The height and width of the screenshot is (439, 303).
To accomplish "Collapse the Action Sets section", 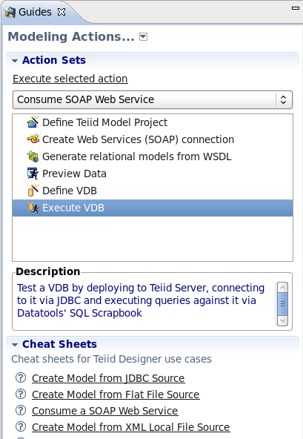I will (15, 60).
